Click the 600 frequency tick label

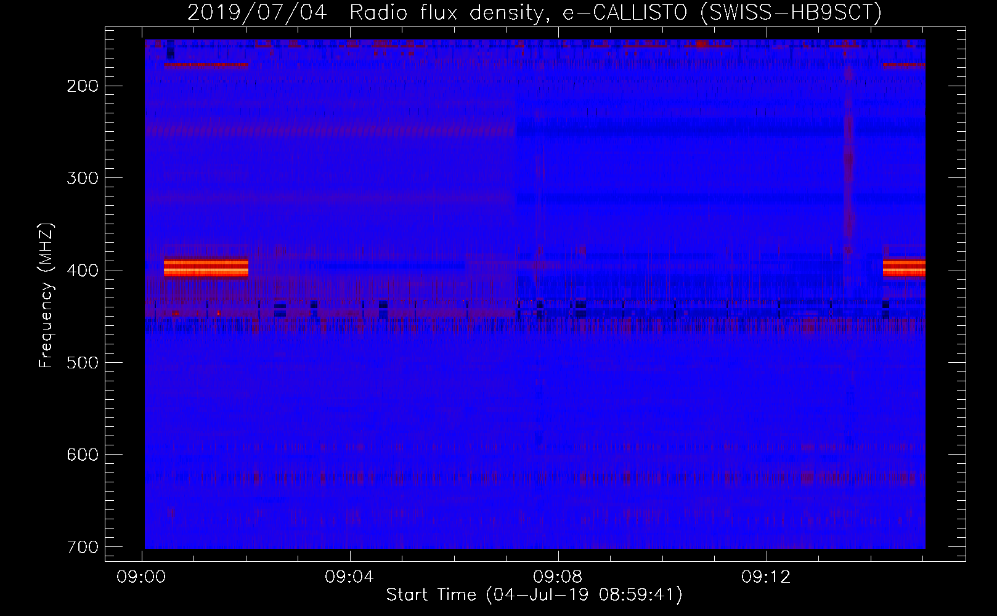[82, 455]
